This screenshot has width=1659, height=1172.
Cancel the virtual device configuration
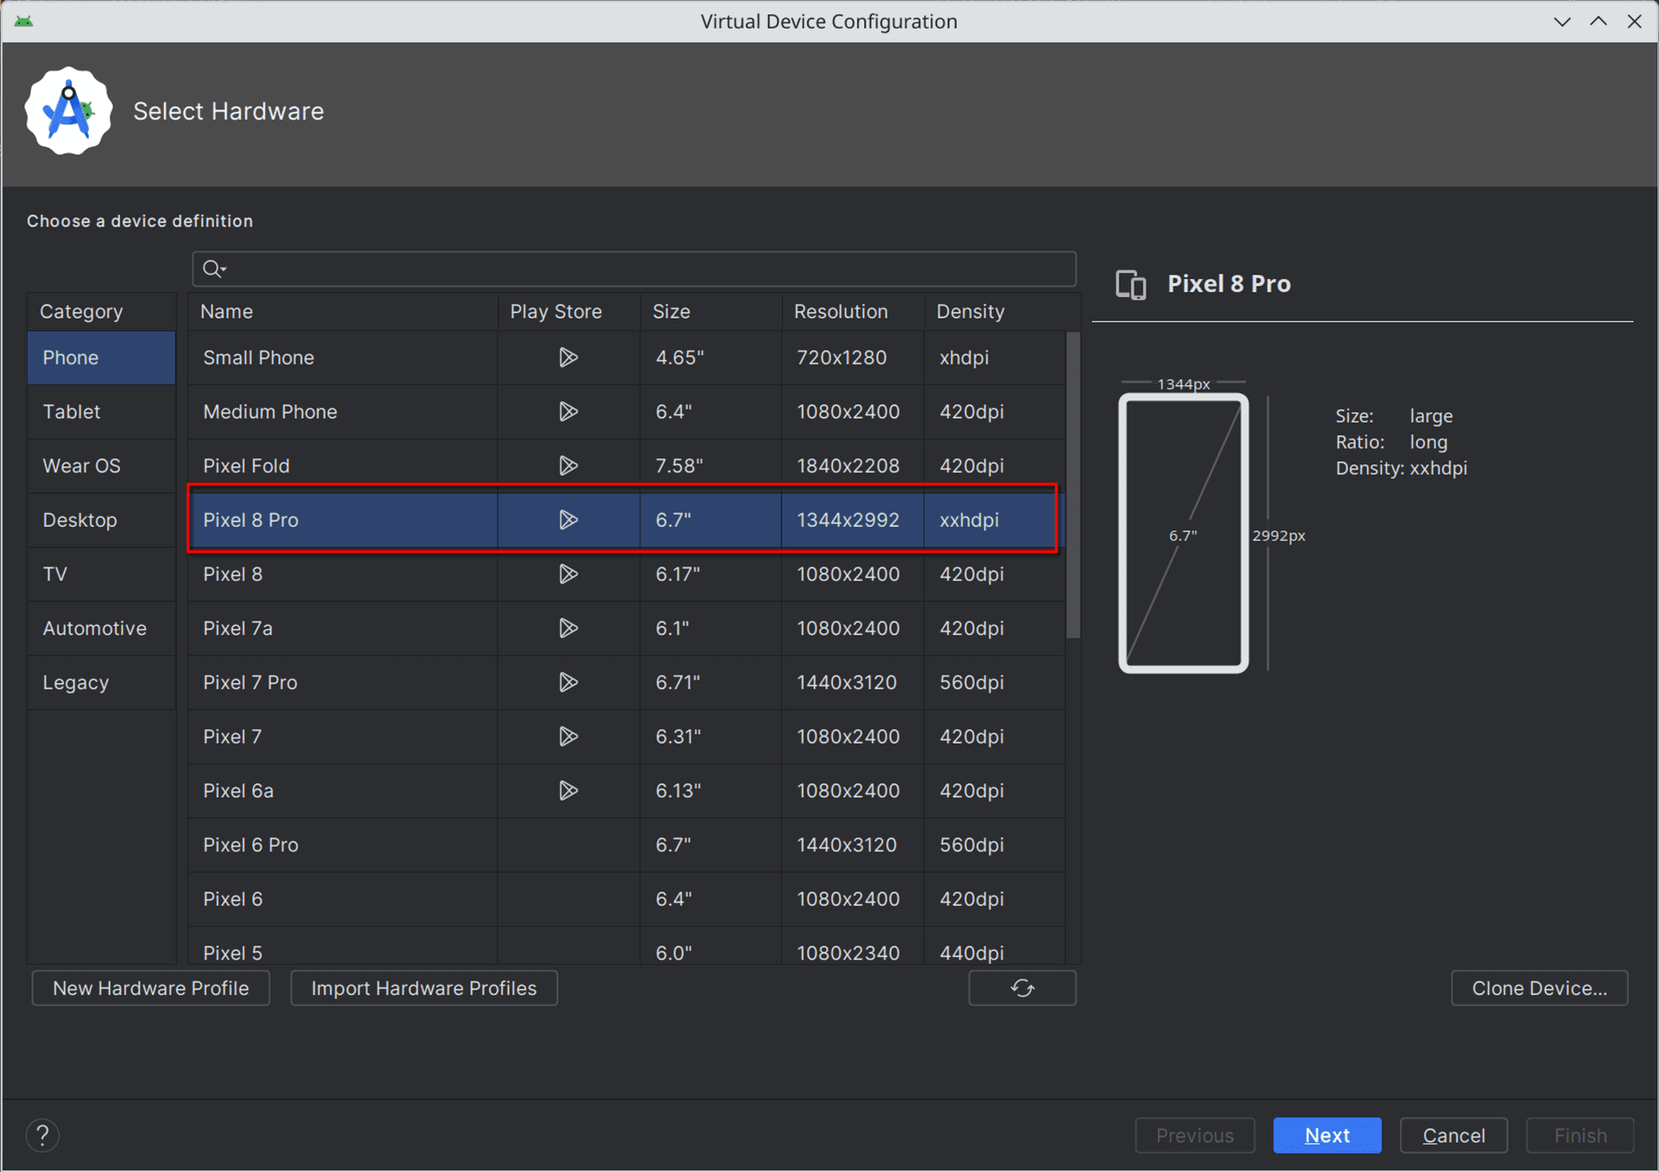pyautogui.click(x=1454, y=1136)
